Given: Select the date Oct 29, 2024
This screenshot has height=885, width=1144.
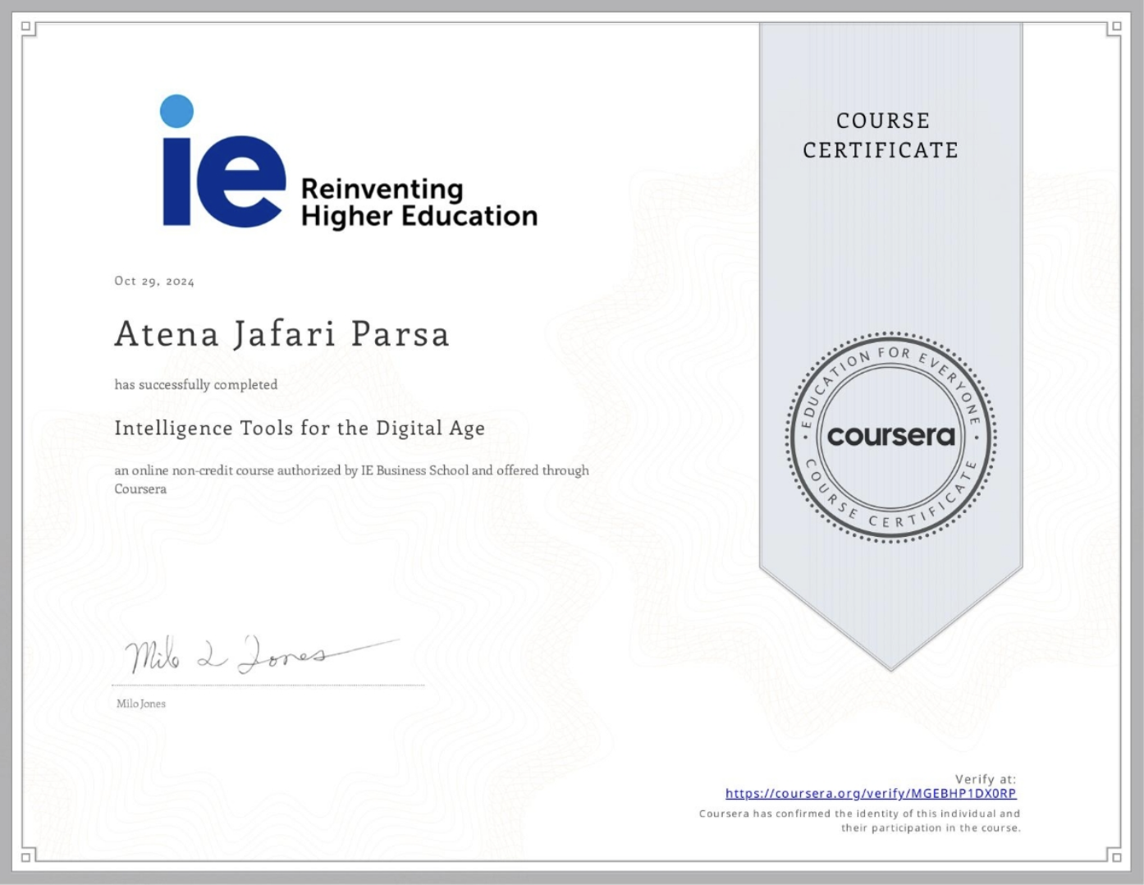Looking at the screenshot, I should click(x=153, y=281).
